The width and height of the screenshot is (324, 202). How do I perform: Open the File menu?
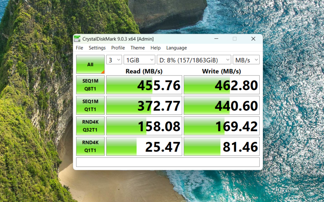coord(79,48)
